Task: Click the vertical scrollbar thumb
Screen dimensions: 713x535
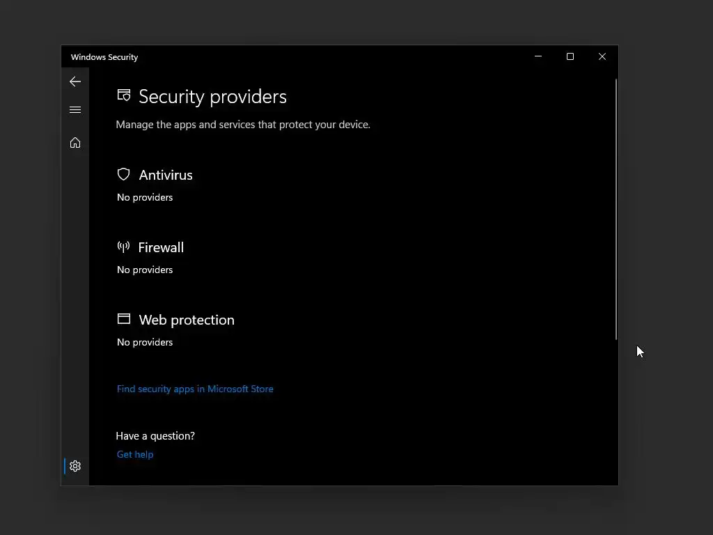Action: pyautogui.click(x=616, y=209)
